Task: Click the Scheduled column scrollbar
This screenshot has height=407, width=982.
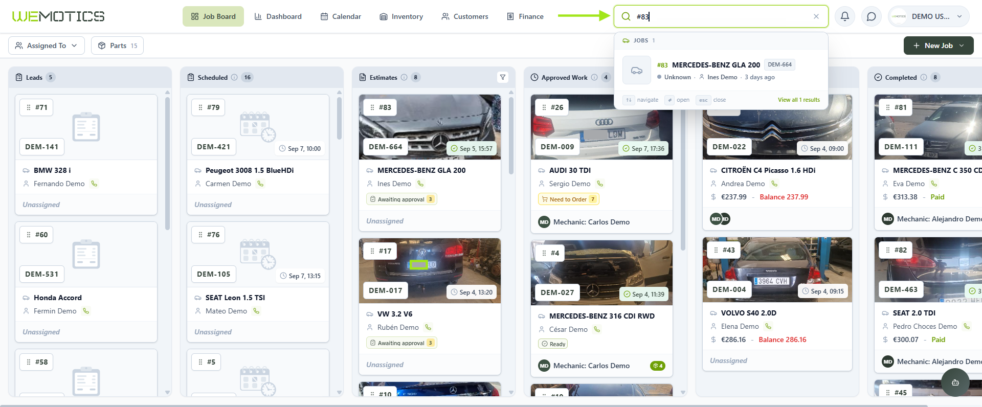Action: click(339, 119)
